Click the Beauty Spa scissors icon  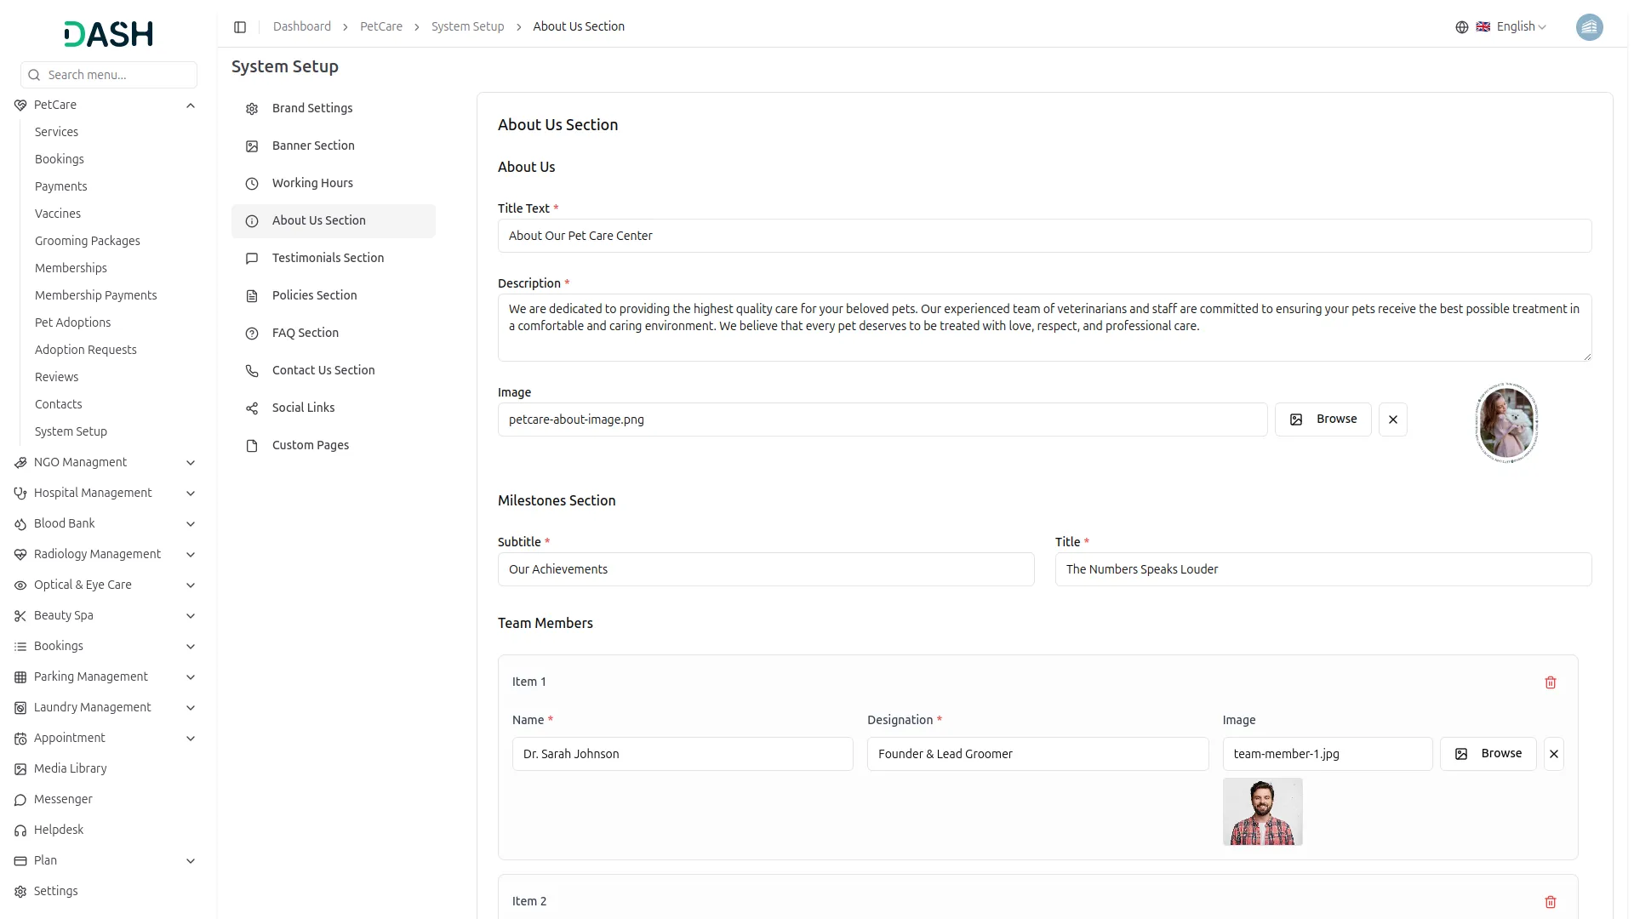20,616
